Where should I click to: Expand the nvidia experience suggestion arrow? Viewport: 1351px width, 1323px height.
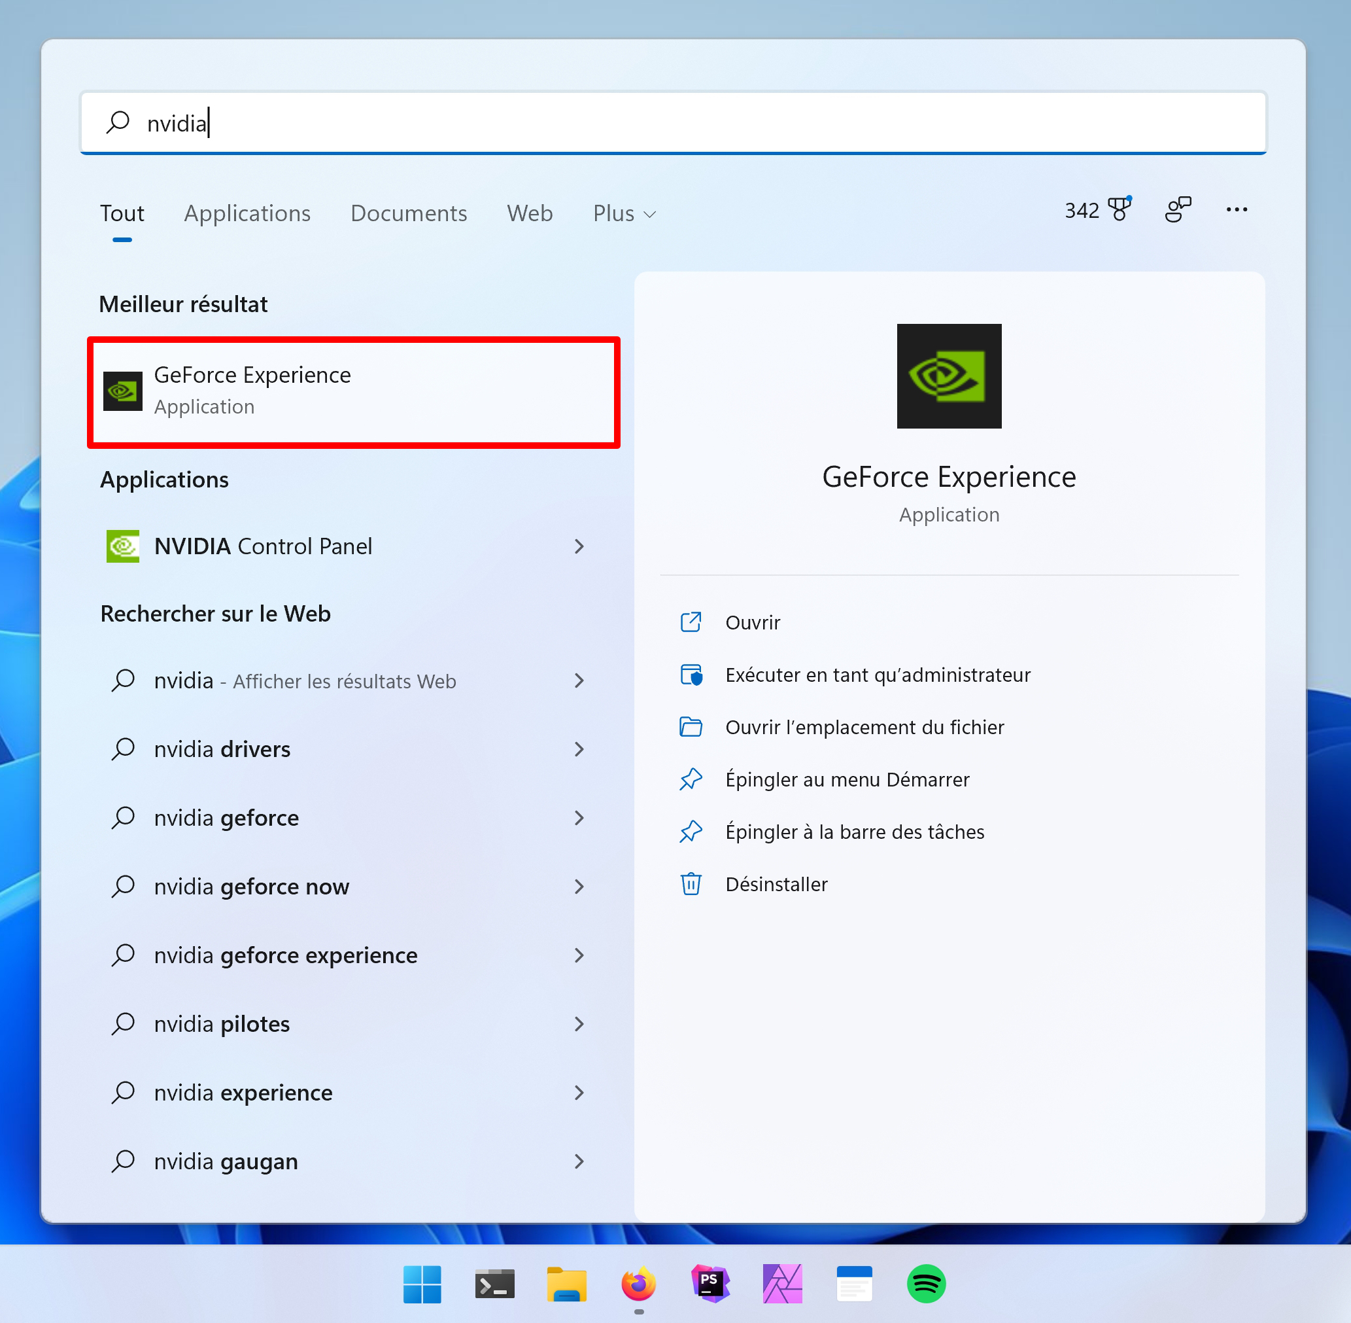[x=579, y=1092]
